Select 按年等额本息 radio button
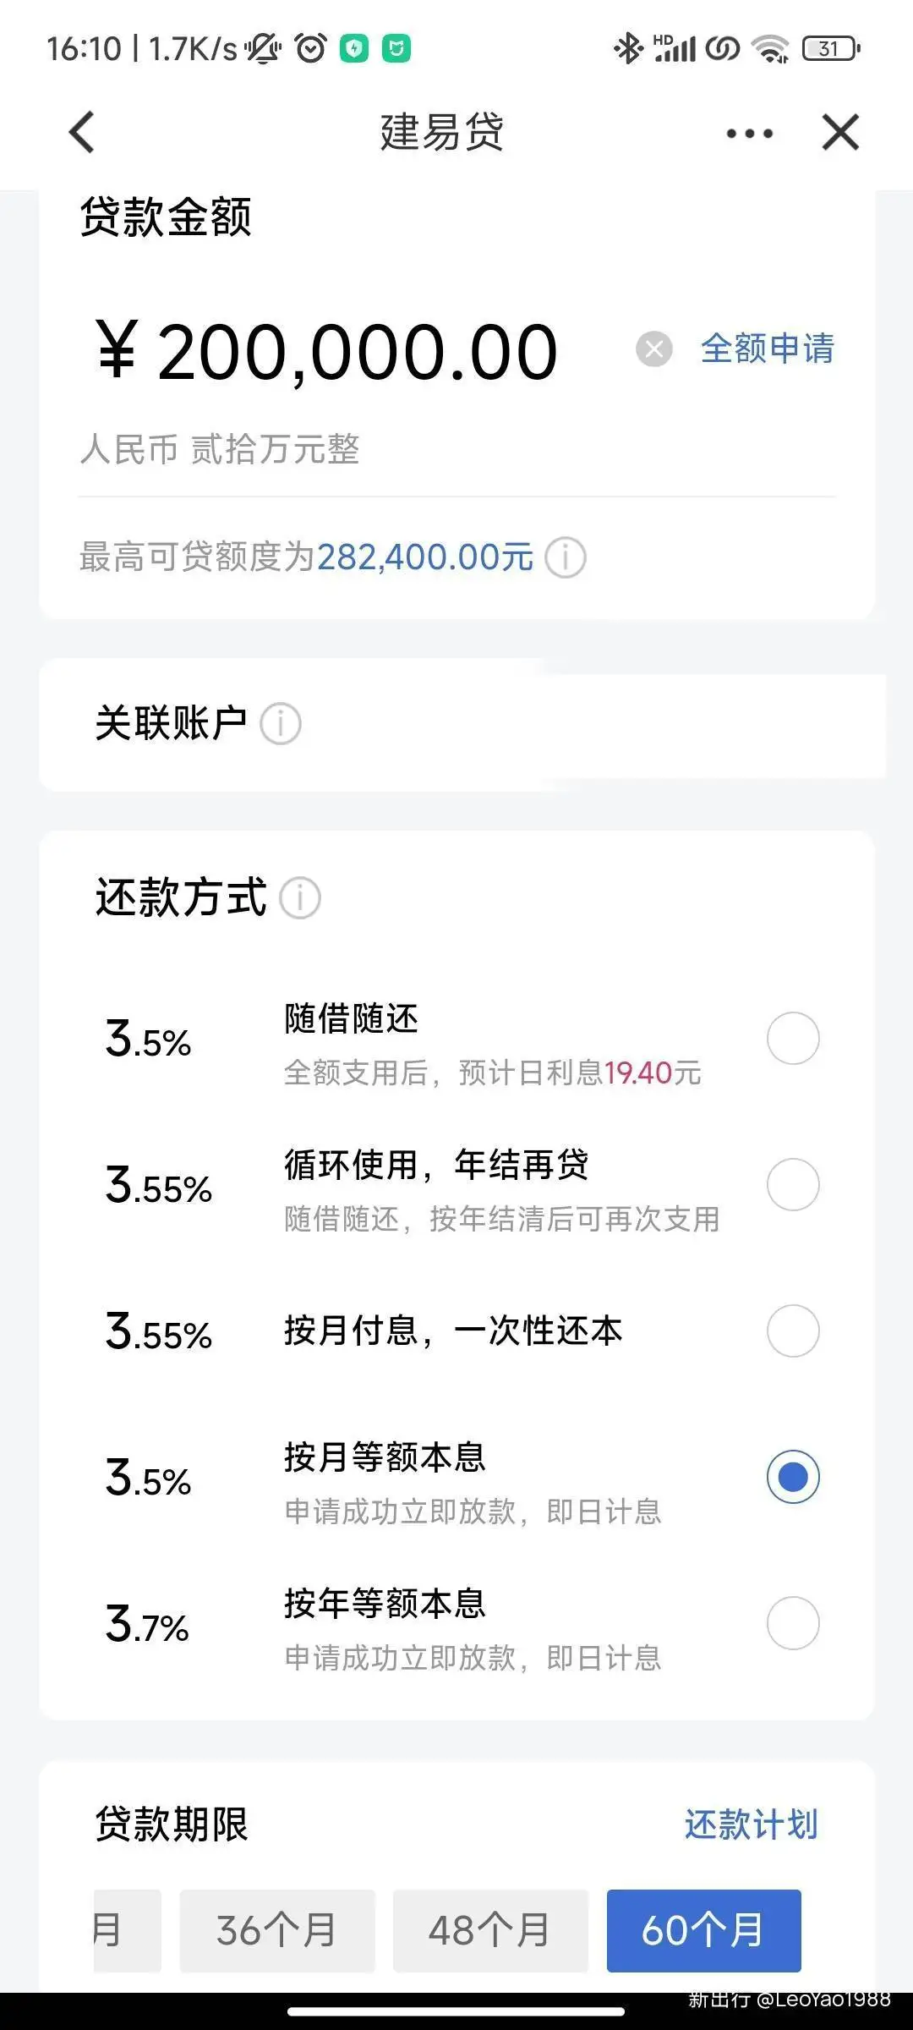 point(792,1623)
